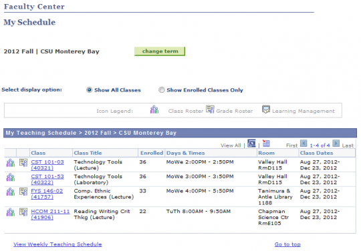Click Comp. Ethnic Experiences (Lecture) title
The image size is (361, 251).
[104, 194]
